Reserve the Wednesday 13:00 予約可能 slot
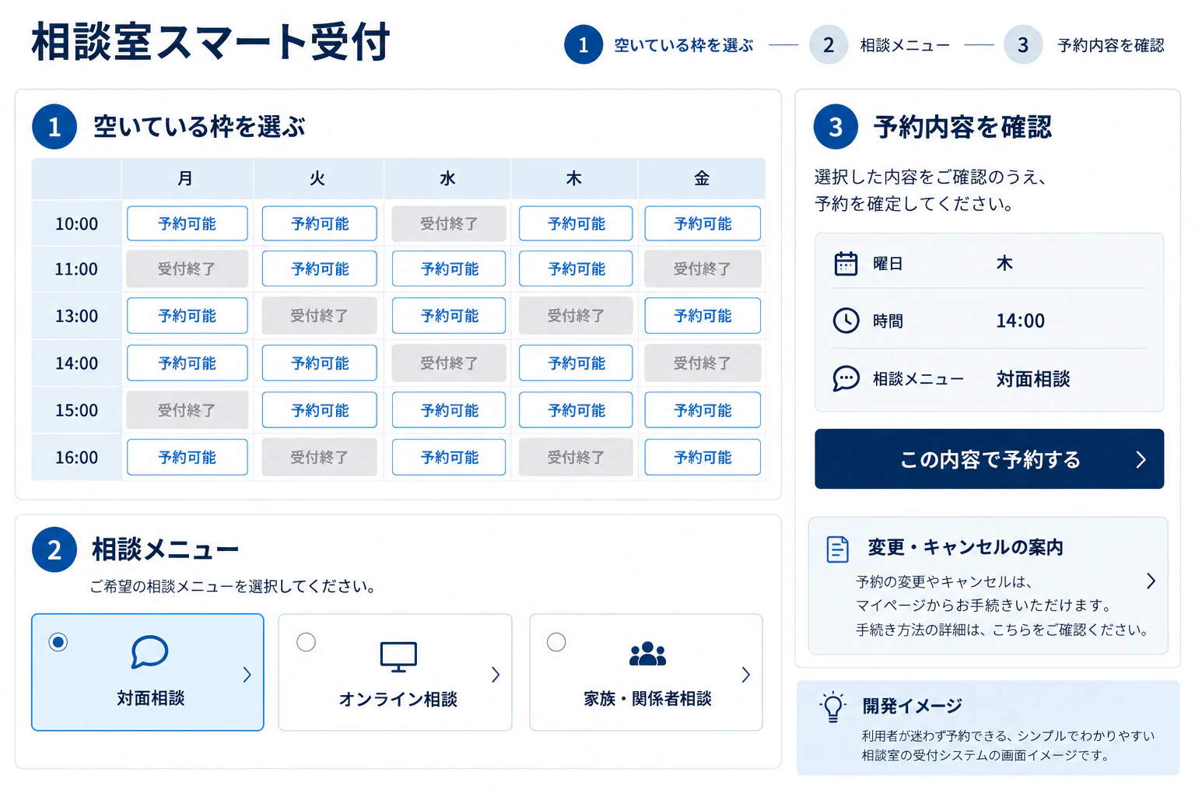The image size is (1195, 797). click(x=449, y=316)
